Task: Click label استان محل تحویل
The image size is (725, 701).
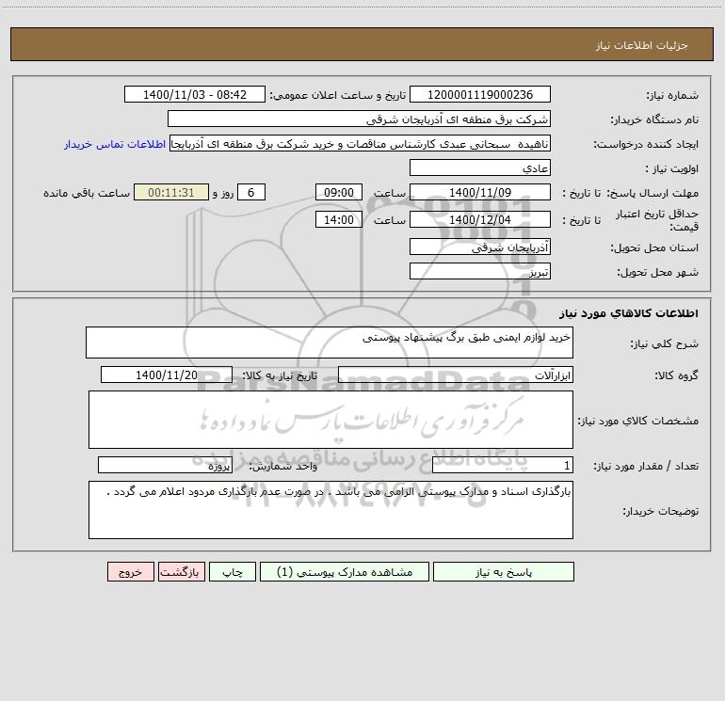Action: (x=654, y=248)
